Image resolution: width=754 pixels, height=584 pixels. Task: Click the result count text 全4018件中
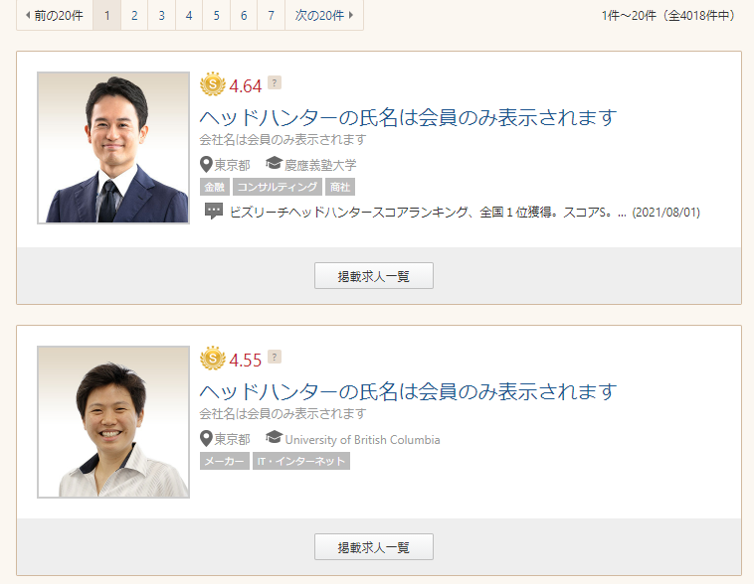(698, 16)
